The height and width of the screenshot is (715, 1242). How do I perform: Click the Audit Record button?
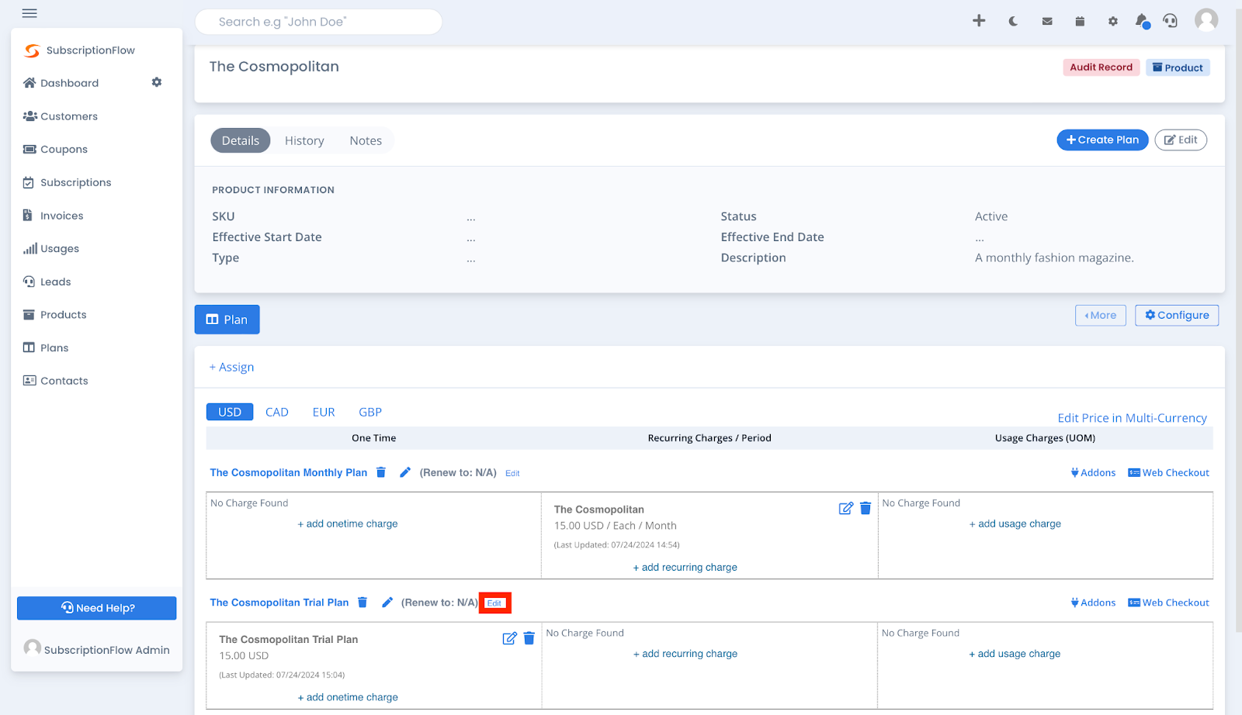(1101, 67)
